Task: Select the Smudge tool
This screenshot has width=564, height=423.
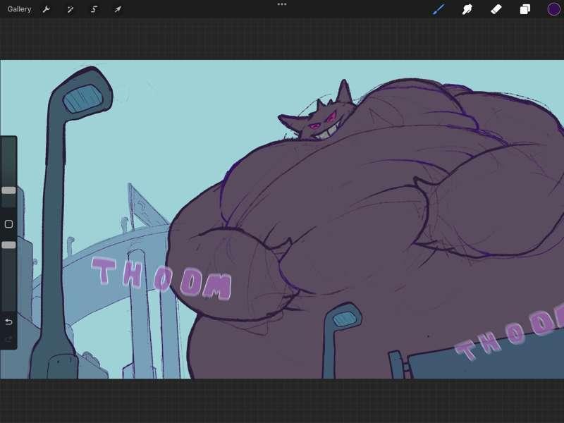Action: [467, 9]
